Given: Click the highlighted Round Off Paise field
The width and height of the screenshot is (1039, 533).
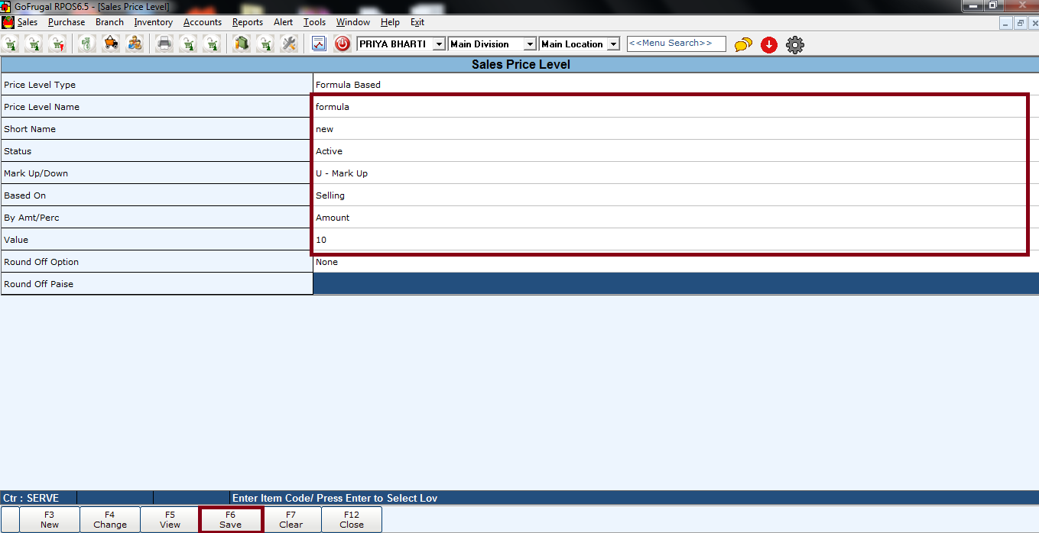Looking at the screenshot, I should click(x=676, y=283).
